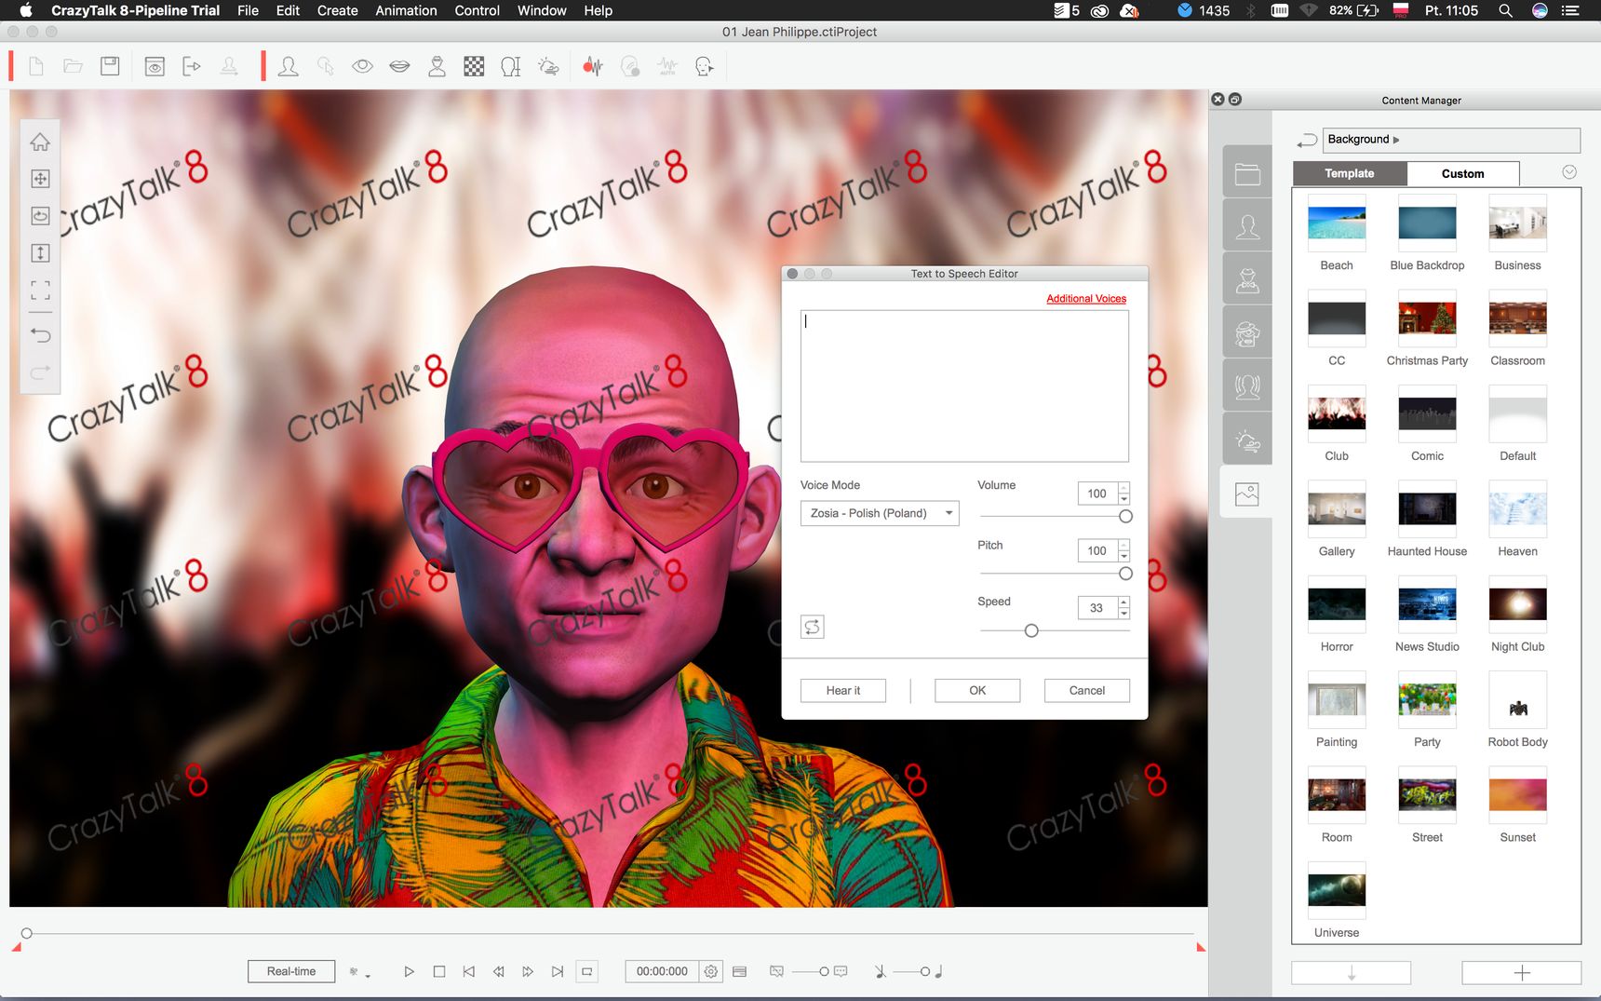Open Additional Voices link

[x=1086, y=299]
